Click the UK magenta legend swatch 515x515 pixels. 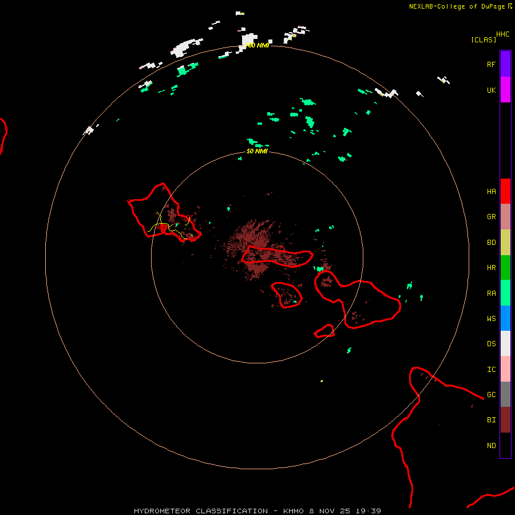(505, 89)
